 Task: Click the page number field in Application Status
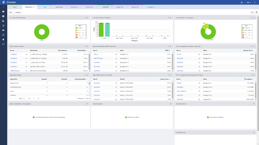tap(25, 99)
